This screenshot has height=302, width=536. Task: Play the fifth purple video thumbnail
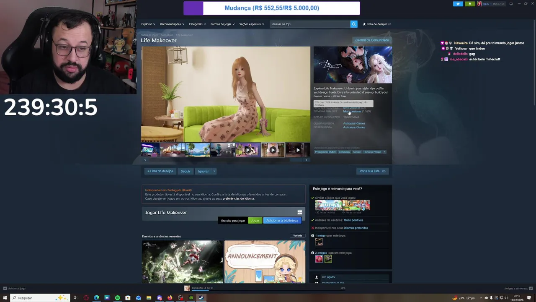[x=247, y=150]
